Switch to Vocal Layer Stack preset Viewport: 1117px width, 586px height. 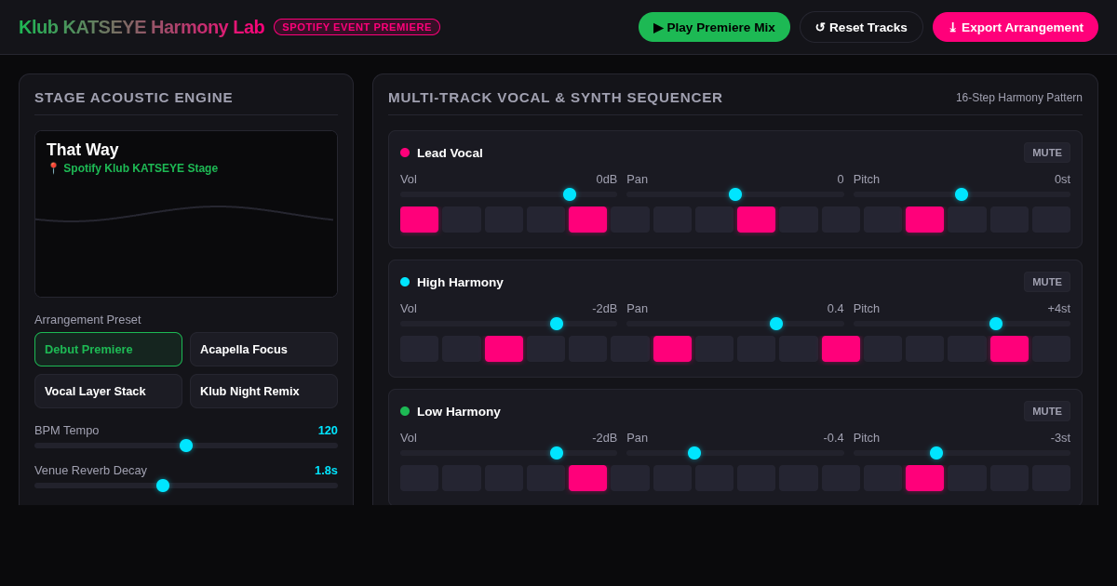108,392
